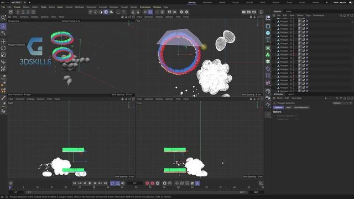
Task: Open the green Cloner MoGraph icon
Action: (x=268, y=55)
